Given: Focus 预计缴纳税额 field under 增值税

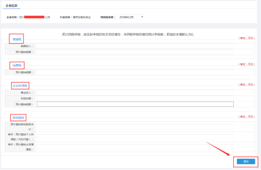Looking at the screenshot, I should (x=135, y=52).
